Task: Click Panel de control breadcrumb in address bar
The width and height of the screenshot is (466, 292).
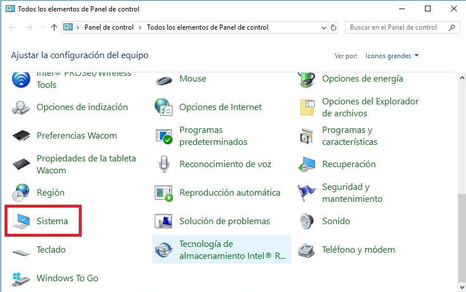Action: click(x=109, y=27)
